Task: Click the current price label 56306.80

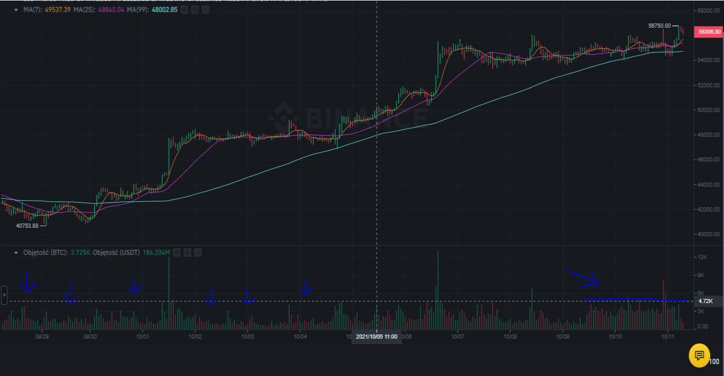Action: pos(708,31)
